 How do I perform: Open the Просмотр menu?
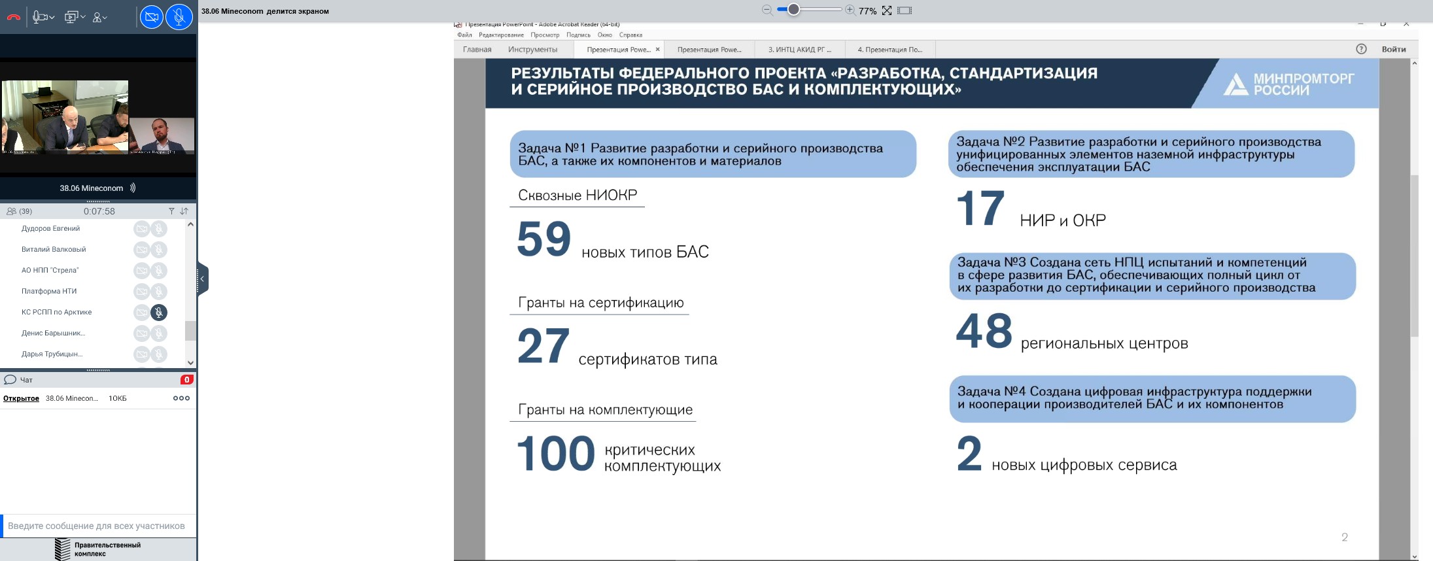click(545, 35)
